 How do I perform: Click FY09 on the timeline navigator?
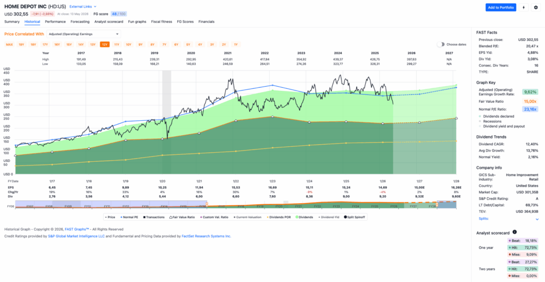69,206
